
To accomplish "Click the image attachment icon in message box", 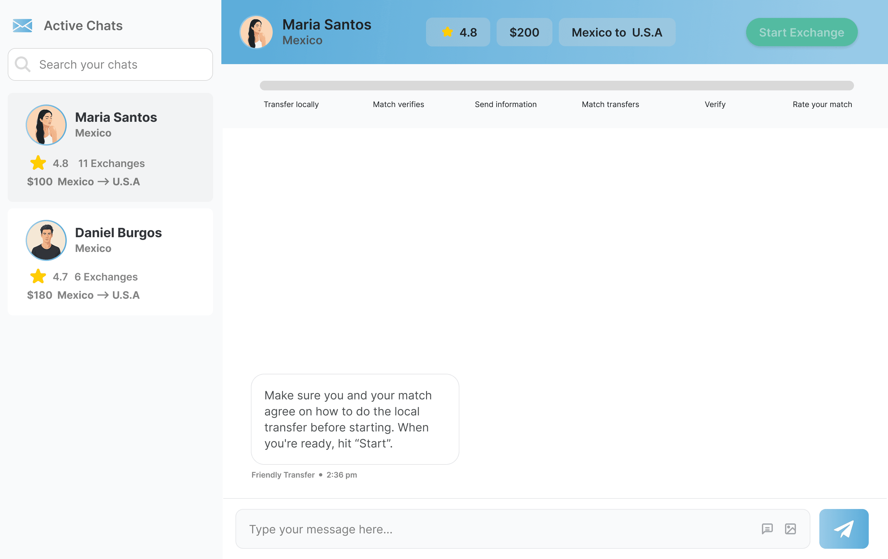I will tap(790, 529).
